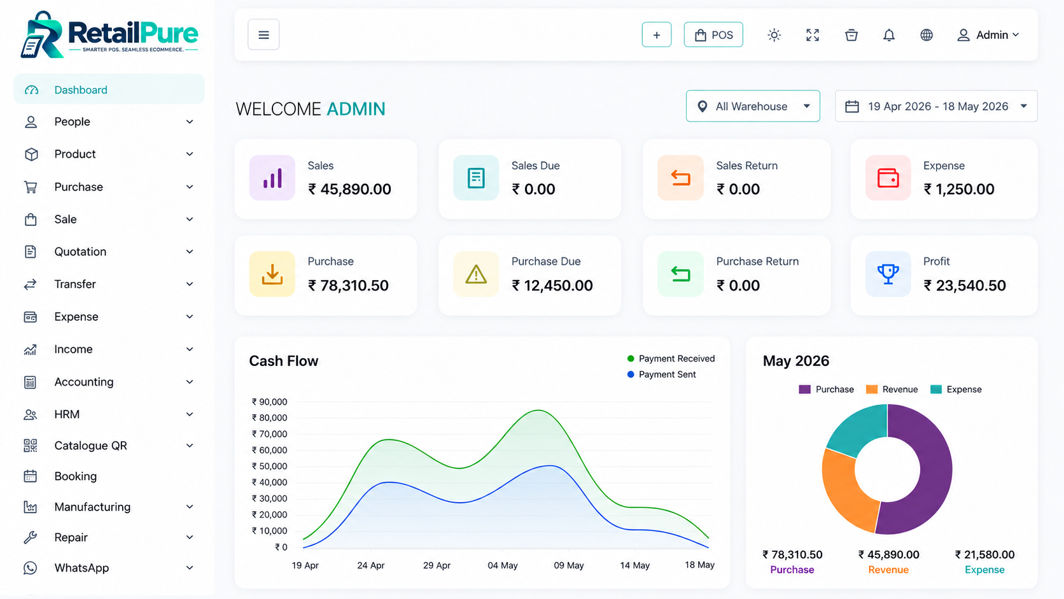Image resolution: width=1064 pixels, height=599 pixels.
Task: Toggle the hamburger sidebar menu button
Action: 263,35
